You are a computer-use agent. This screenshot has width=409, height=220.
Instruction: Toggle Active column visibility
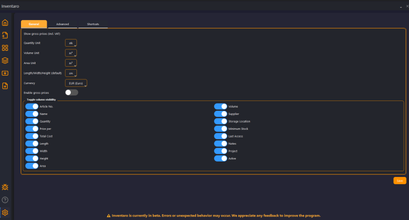pos(221,158)
